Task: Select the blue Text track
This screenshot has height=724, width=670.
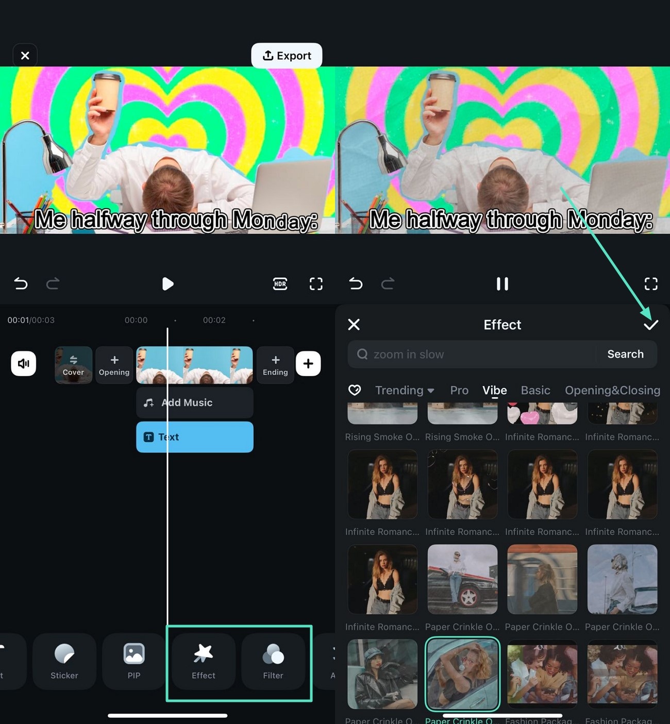Action: click(x=194, y=437)
